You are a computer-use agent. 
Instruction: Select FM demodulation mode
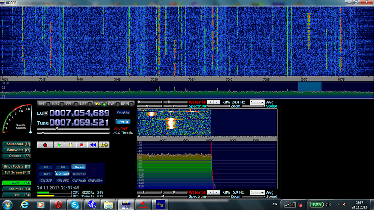pos(72,104)
